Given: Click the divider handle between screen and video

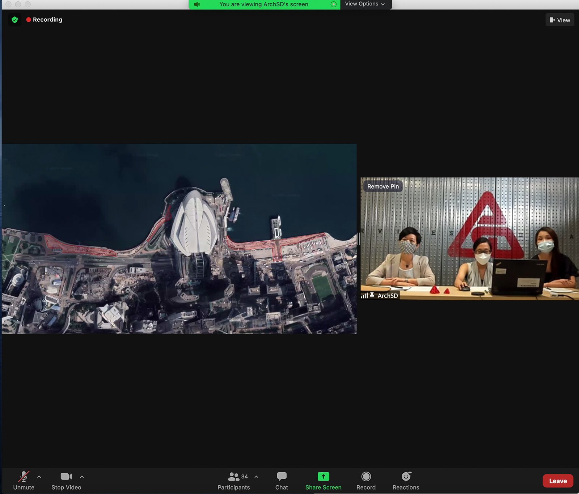Looking at the screenshot, I should [358, 239].
